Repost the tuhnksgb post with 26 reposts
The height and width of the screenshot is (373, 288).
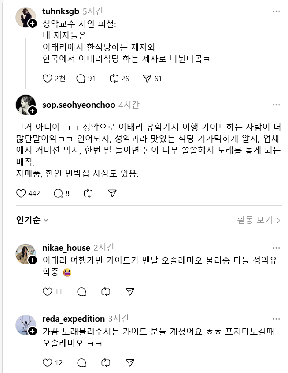[x=114, y=79]
